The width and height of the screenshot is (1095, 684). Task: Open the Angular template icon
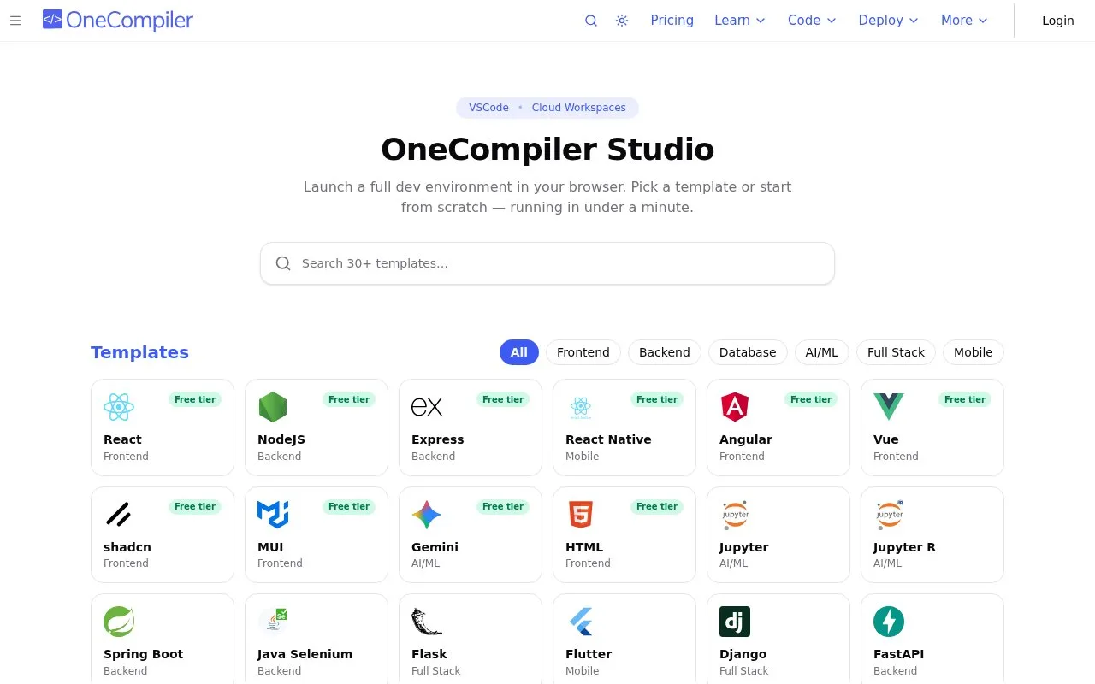[735, 407]
